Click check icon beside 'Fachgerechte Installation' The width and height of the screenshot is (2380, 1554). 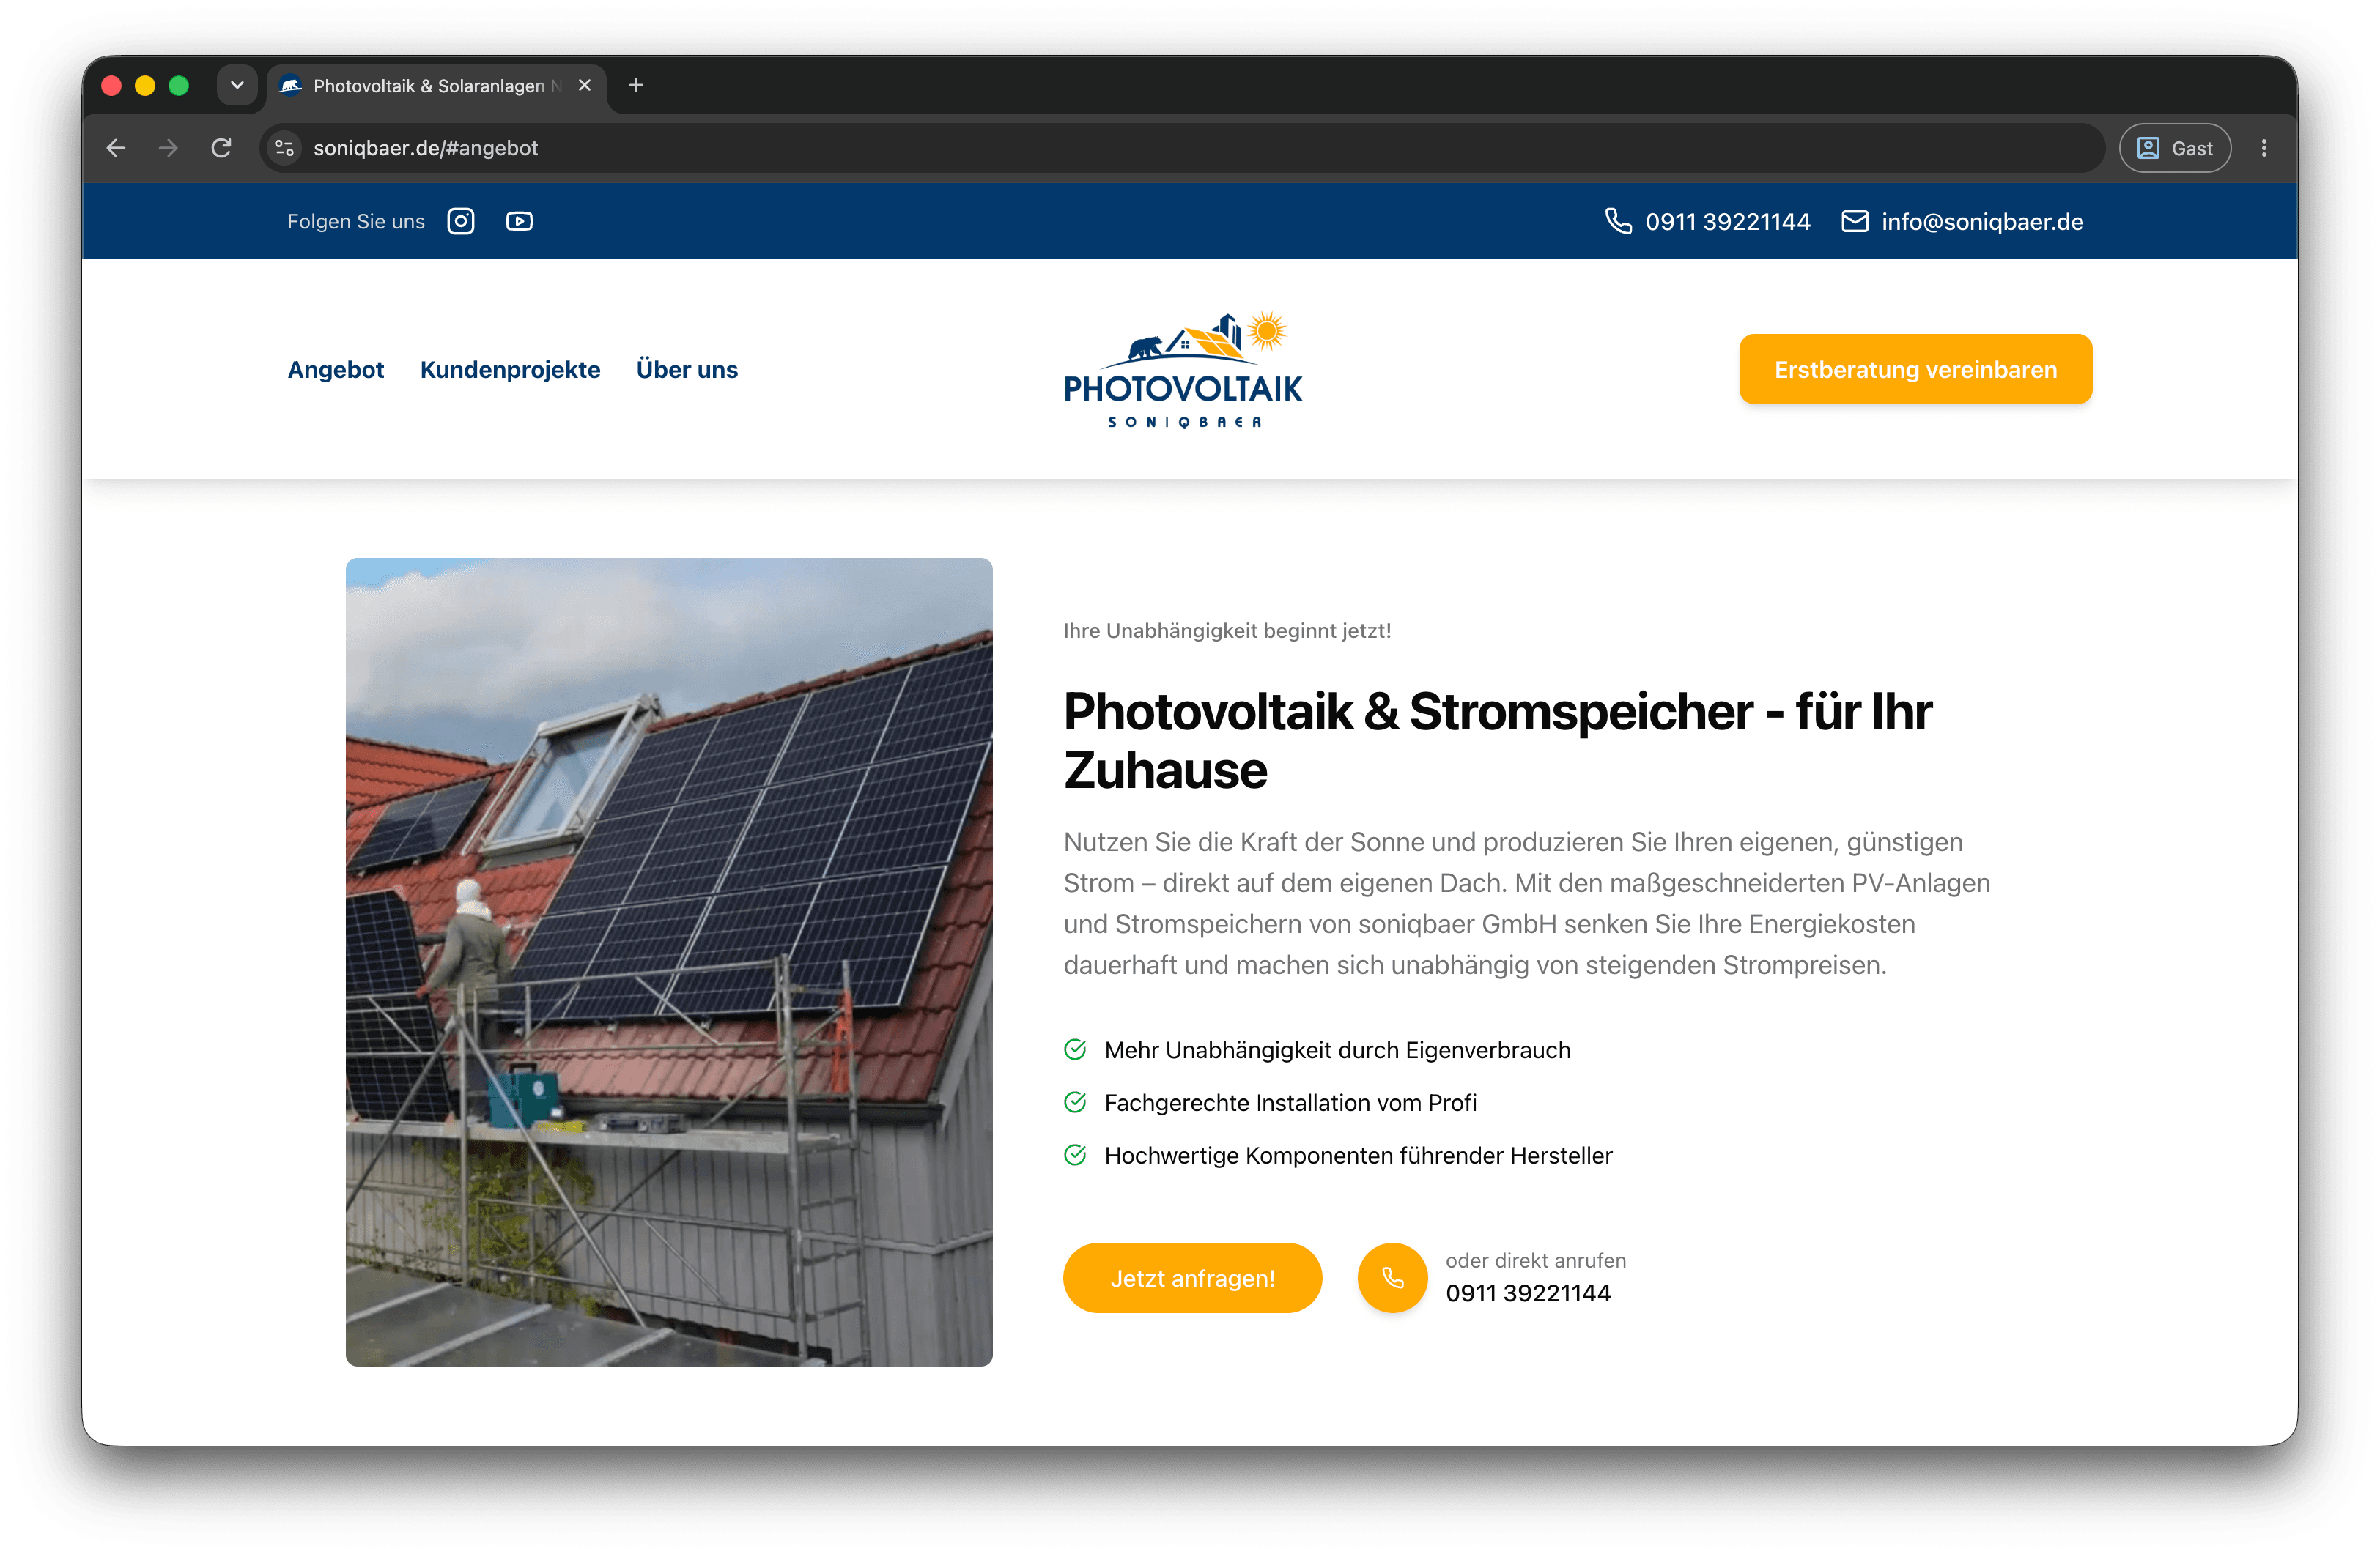tap(1075, 1102)
